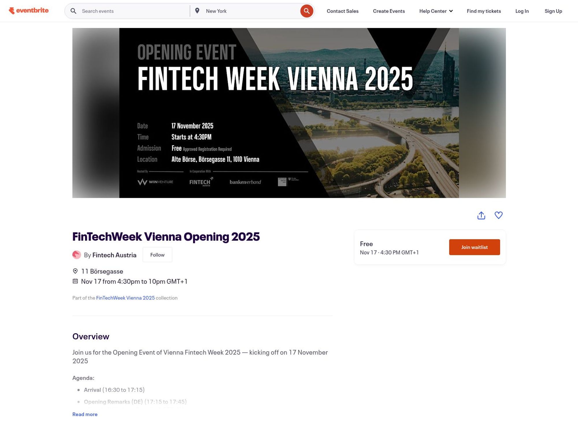Toggle following Fintech Austria
Image resolution: width=578 pixels, height=434 pixels.
point(157,254)
